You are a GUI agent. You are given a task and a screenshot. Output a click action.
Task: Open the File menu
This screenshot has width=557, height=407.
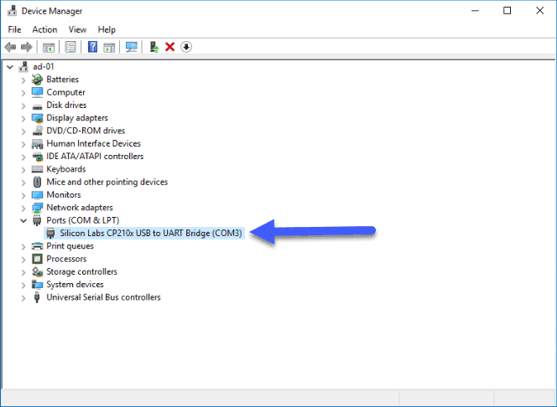[14, 29]
